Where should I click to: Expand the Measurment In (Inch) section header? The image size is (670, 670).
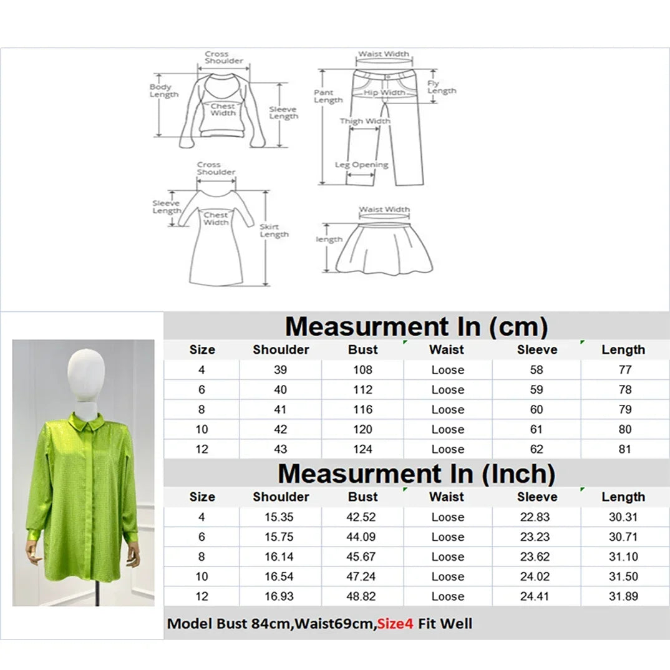pyautogui.click(x=417, y=474)
